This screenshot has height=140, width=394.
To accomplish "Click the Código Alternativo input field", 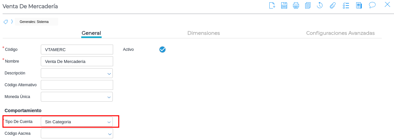I will [x=77, y=85].
